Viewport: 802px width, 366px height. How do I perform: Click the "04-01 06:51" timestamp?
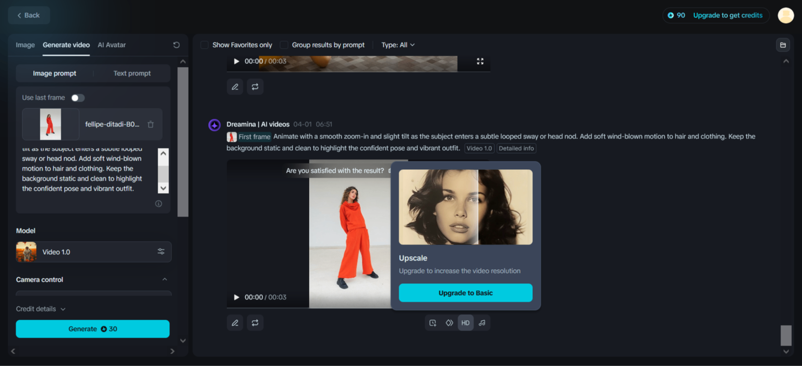(x=313, y=124)
